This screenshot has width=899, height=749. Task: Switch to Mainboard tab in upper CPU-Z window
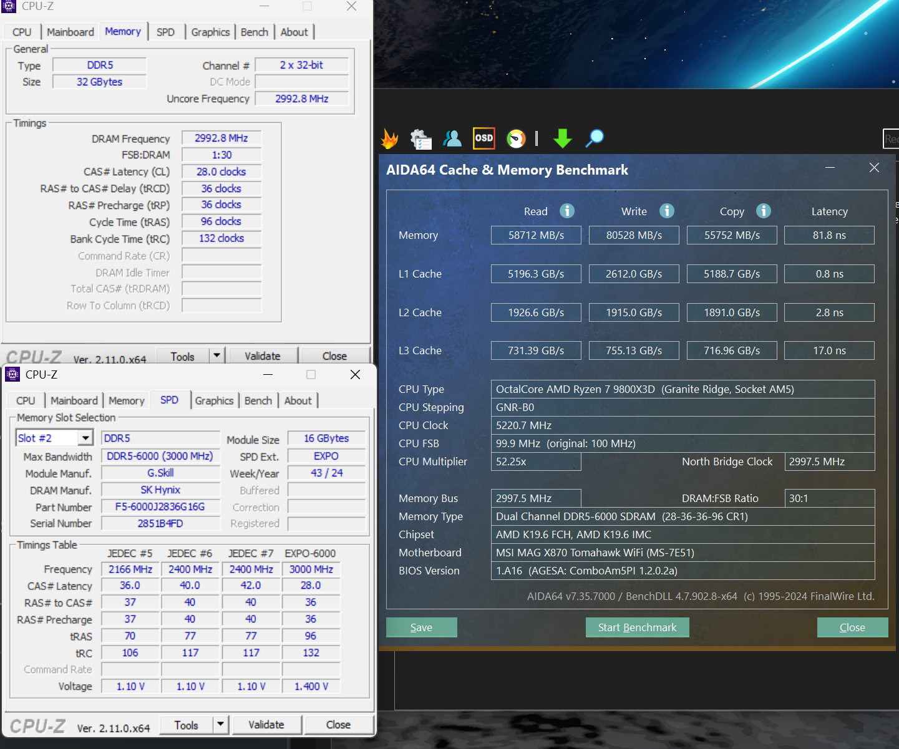[70, 32]
